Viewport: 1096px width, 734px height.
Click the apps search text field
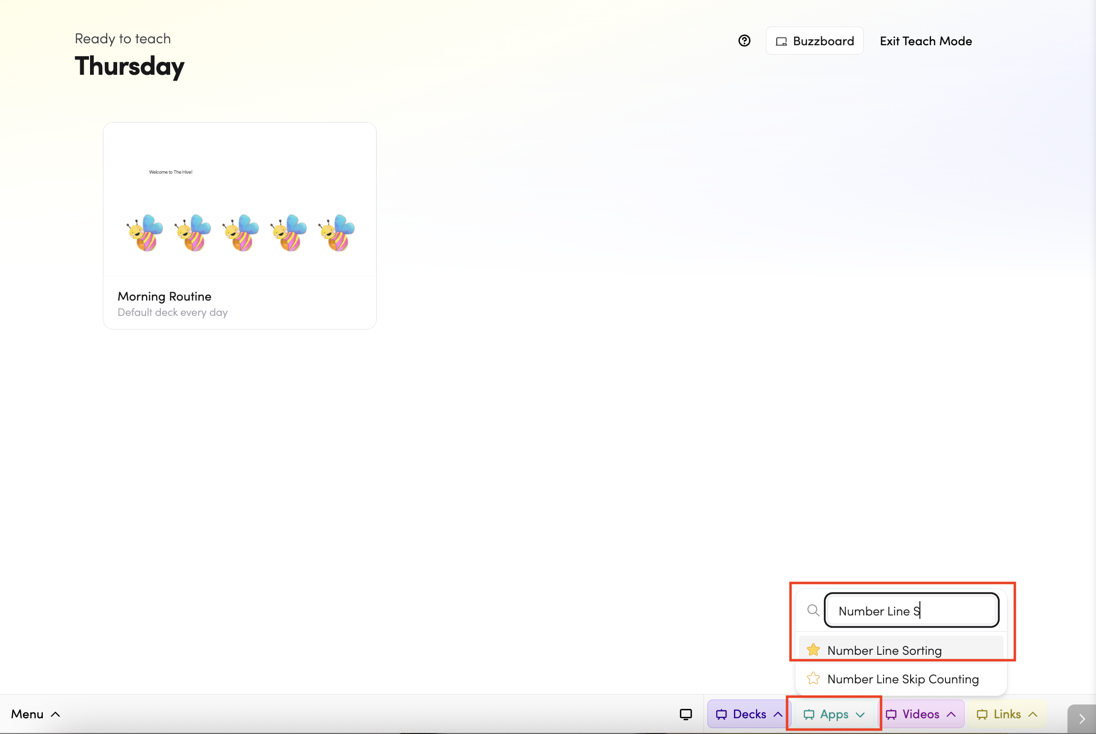(911, 611)
